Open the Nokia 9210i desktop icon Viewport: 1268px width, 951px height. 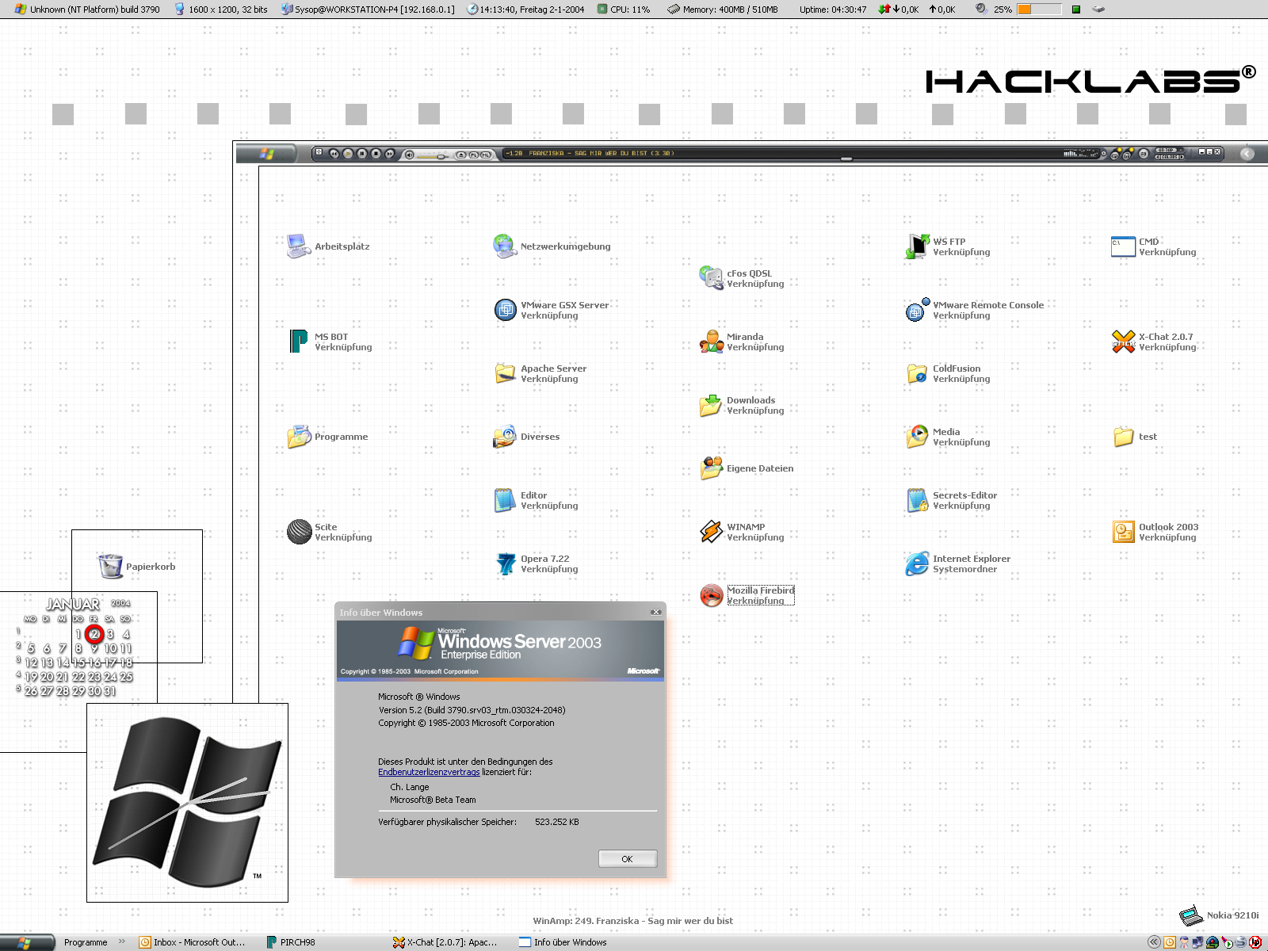click(x=1190, y=915)
